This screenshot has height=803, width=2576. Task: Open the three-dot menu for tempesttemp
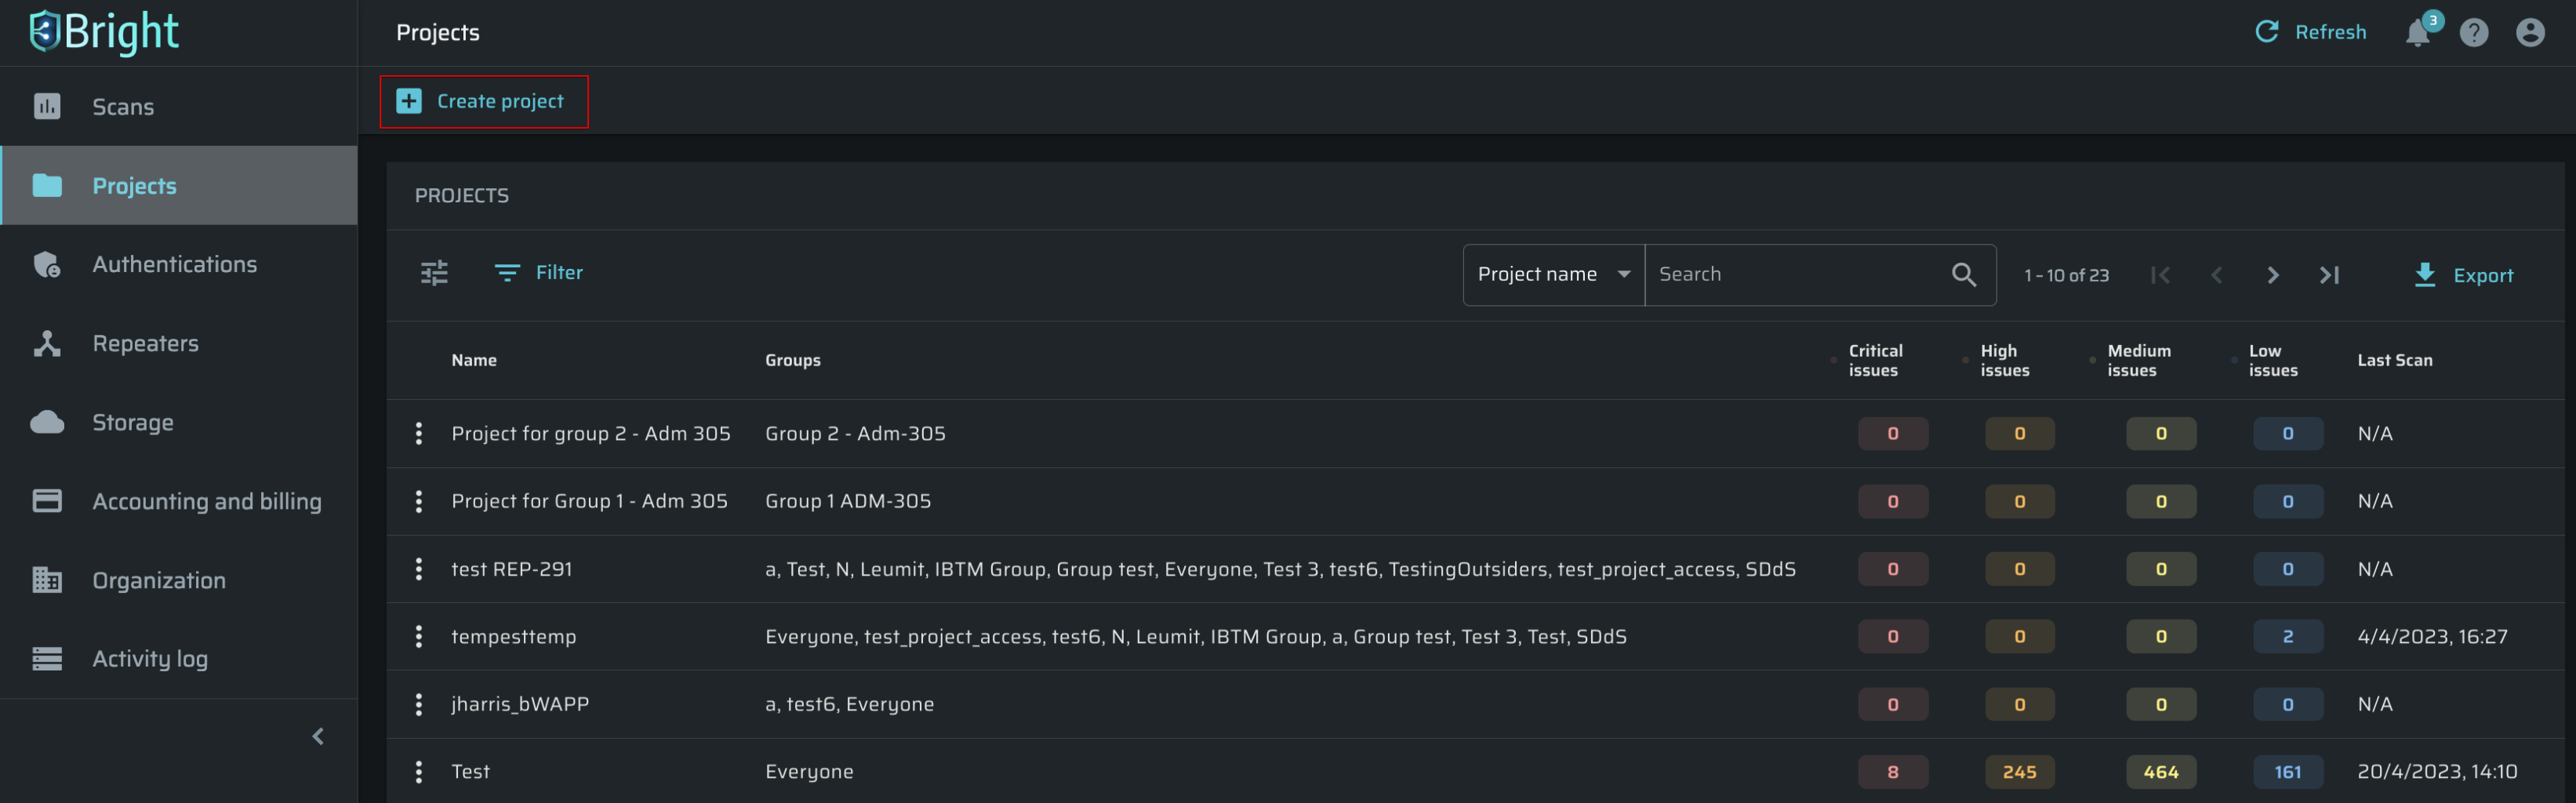point(419,636)
